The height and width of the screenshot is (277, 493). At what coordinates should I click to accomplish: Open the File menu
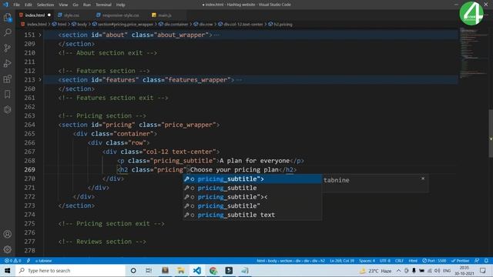click(17, 5)
